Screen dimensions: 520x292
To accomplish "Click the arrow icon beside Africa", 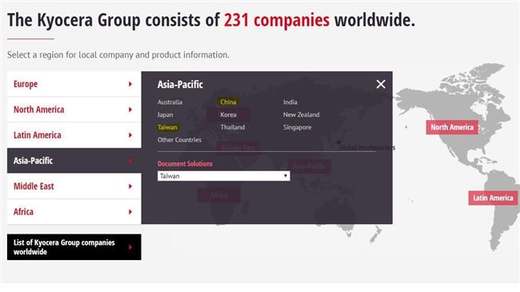I will click(x=130, y=212).
